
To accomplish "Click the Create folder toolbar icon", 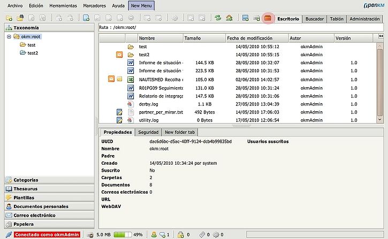I will pyautogui.click(x=9, y=18).
